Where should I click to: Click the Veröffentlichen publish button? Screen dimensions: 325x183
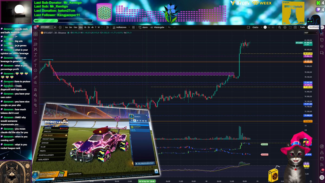coord(316,27)
